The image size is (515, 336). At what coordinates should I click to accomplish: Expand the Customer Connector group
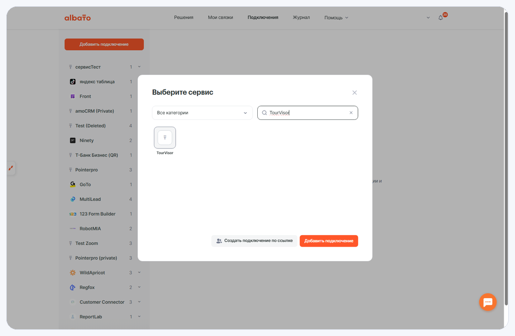coord(139,302)
